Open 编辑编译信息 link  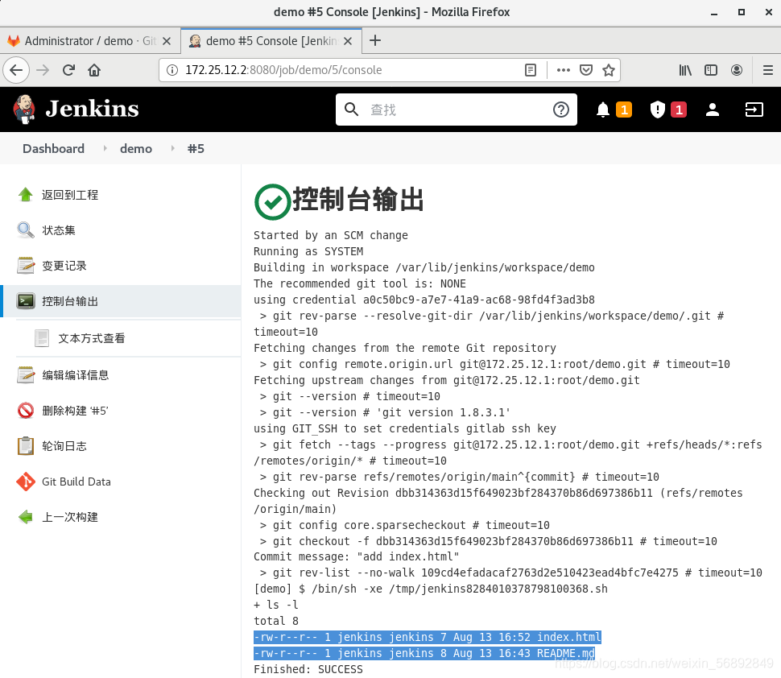(75, 374)
